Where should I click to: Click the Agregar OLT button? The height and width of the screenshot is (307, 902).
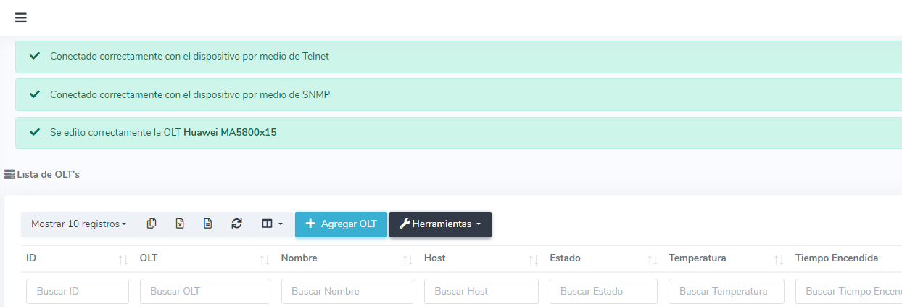[341, 224]
